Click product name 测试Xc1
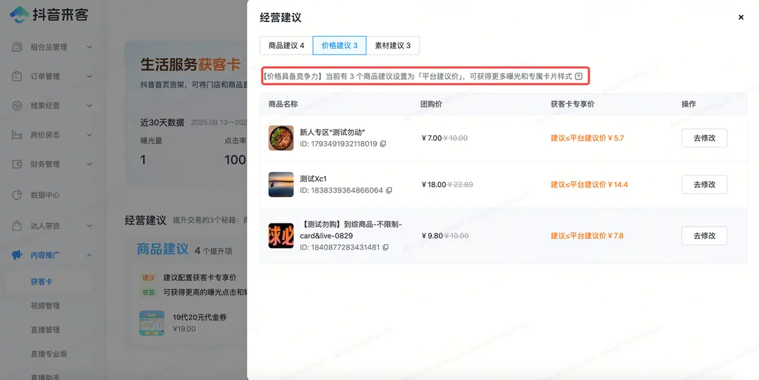The height and width of the screenshot is (380, 759). click(313, 179)
